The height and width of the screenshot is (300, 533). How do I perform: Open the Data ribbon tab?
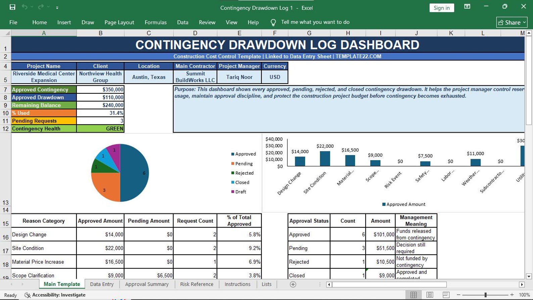tap(183, 22)
